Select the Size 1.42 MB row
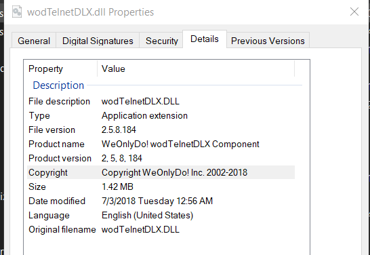 coord(161,187)
